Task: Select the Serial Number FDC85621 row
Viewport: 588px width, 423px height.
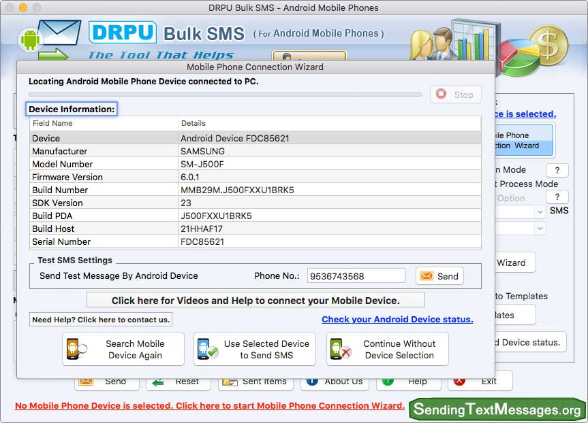Action: [256, 241]
